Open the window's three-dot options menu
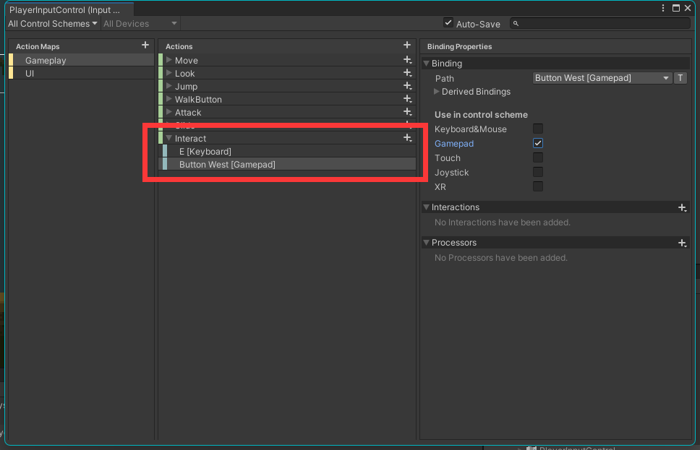The height and width of the screenshot is (450, 700). (x=663, y=8)
